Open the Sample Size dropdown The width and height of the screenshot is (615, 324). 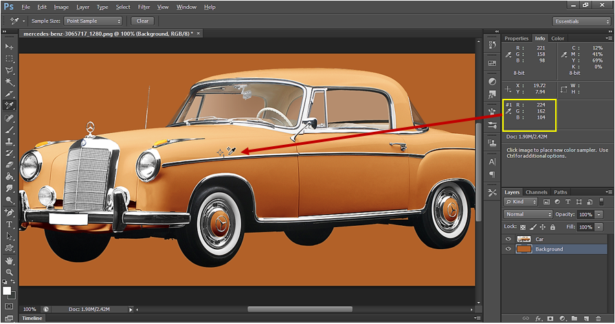point(93,21)
